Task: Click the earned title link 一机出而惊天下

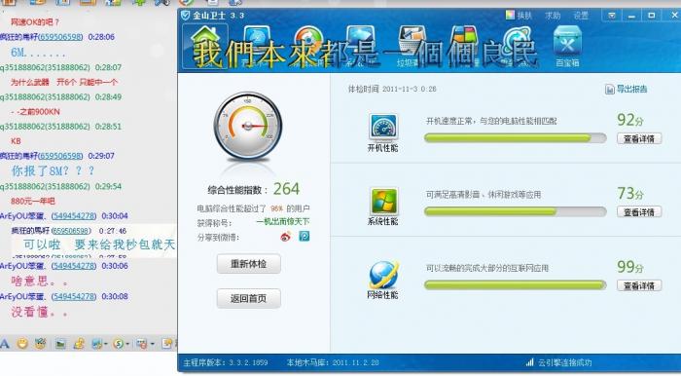Action: [283, 222]
